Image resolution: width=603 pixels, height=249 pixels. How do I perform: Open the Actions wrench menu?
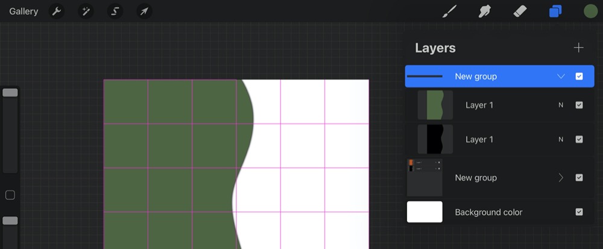click(x=57, y=11)
